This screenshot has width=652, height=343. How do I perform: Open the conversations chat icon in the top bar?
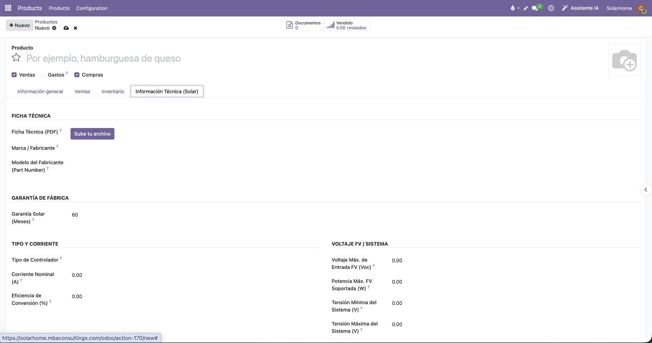coord(535,8)
